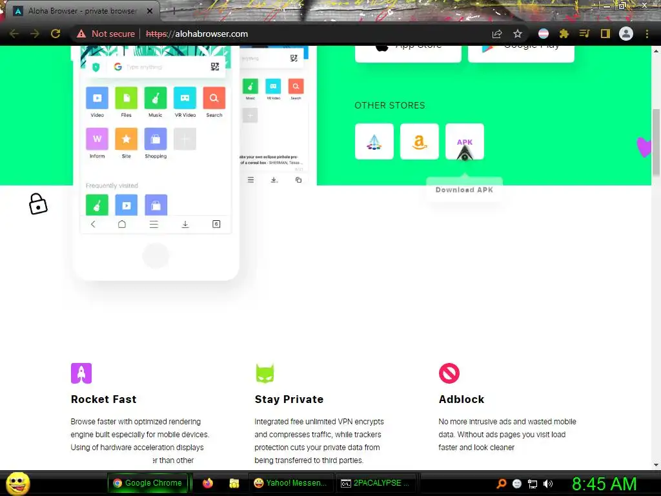Switch to Google Chrome taskbar button
Screen dimensions: 661x496
point(148,483)
